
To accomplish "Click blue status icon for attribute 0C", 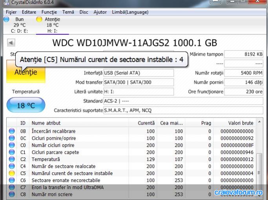I will click(x=12, y=138).
